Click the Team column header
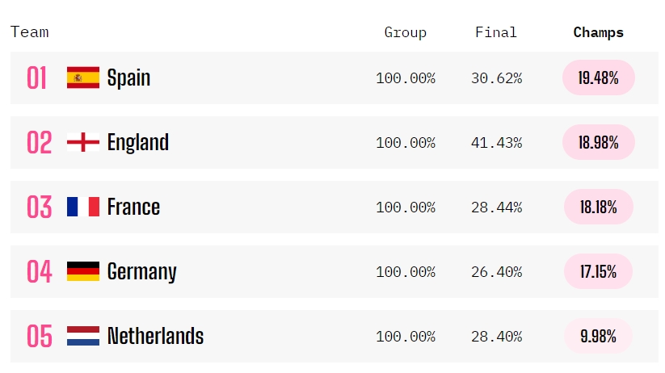665x373 pixels. click(30, 31)
